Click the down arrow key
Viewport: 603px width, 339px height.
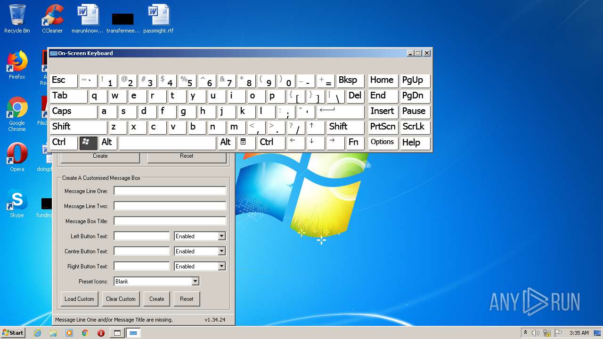(315, 143)
